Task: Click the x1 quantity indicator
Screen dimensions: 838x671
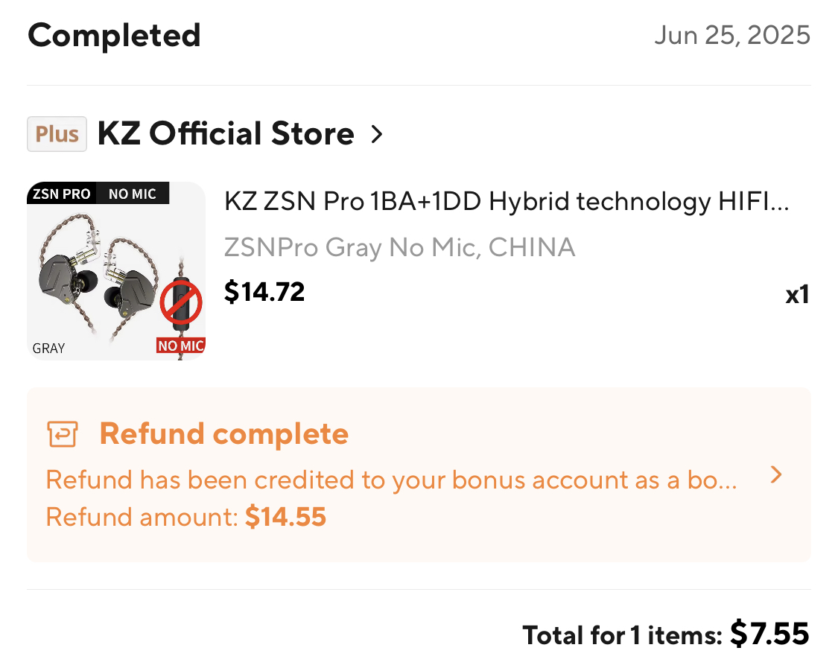Action: point(796,295)
